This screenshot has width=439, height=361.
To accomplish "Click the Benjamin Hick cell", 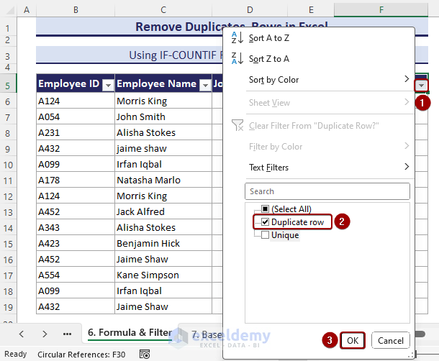I will [x=163, y=243].
